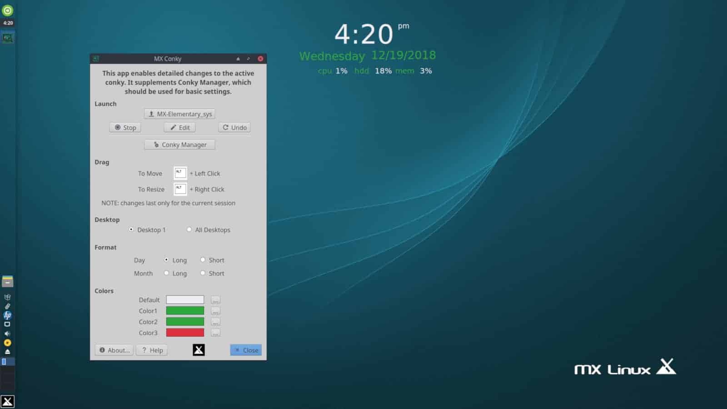
Task: Open the conky Edit function
Action: tap(179, 127)
